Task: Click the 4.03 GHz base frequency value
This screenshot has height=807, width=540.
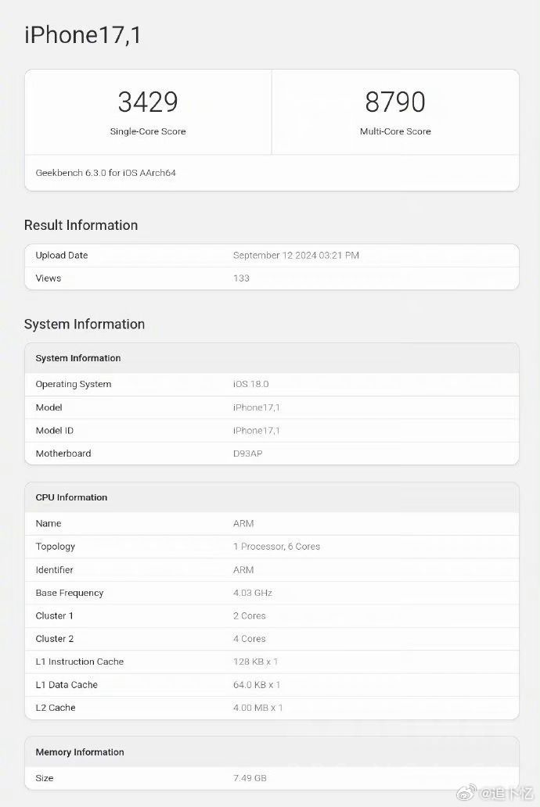Action: point(253,593)
